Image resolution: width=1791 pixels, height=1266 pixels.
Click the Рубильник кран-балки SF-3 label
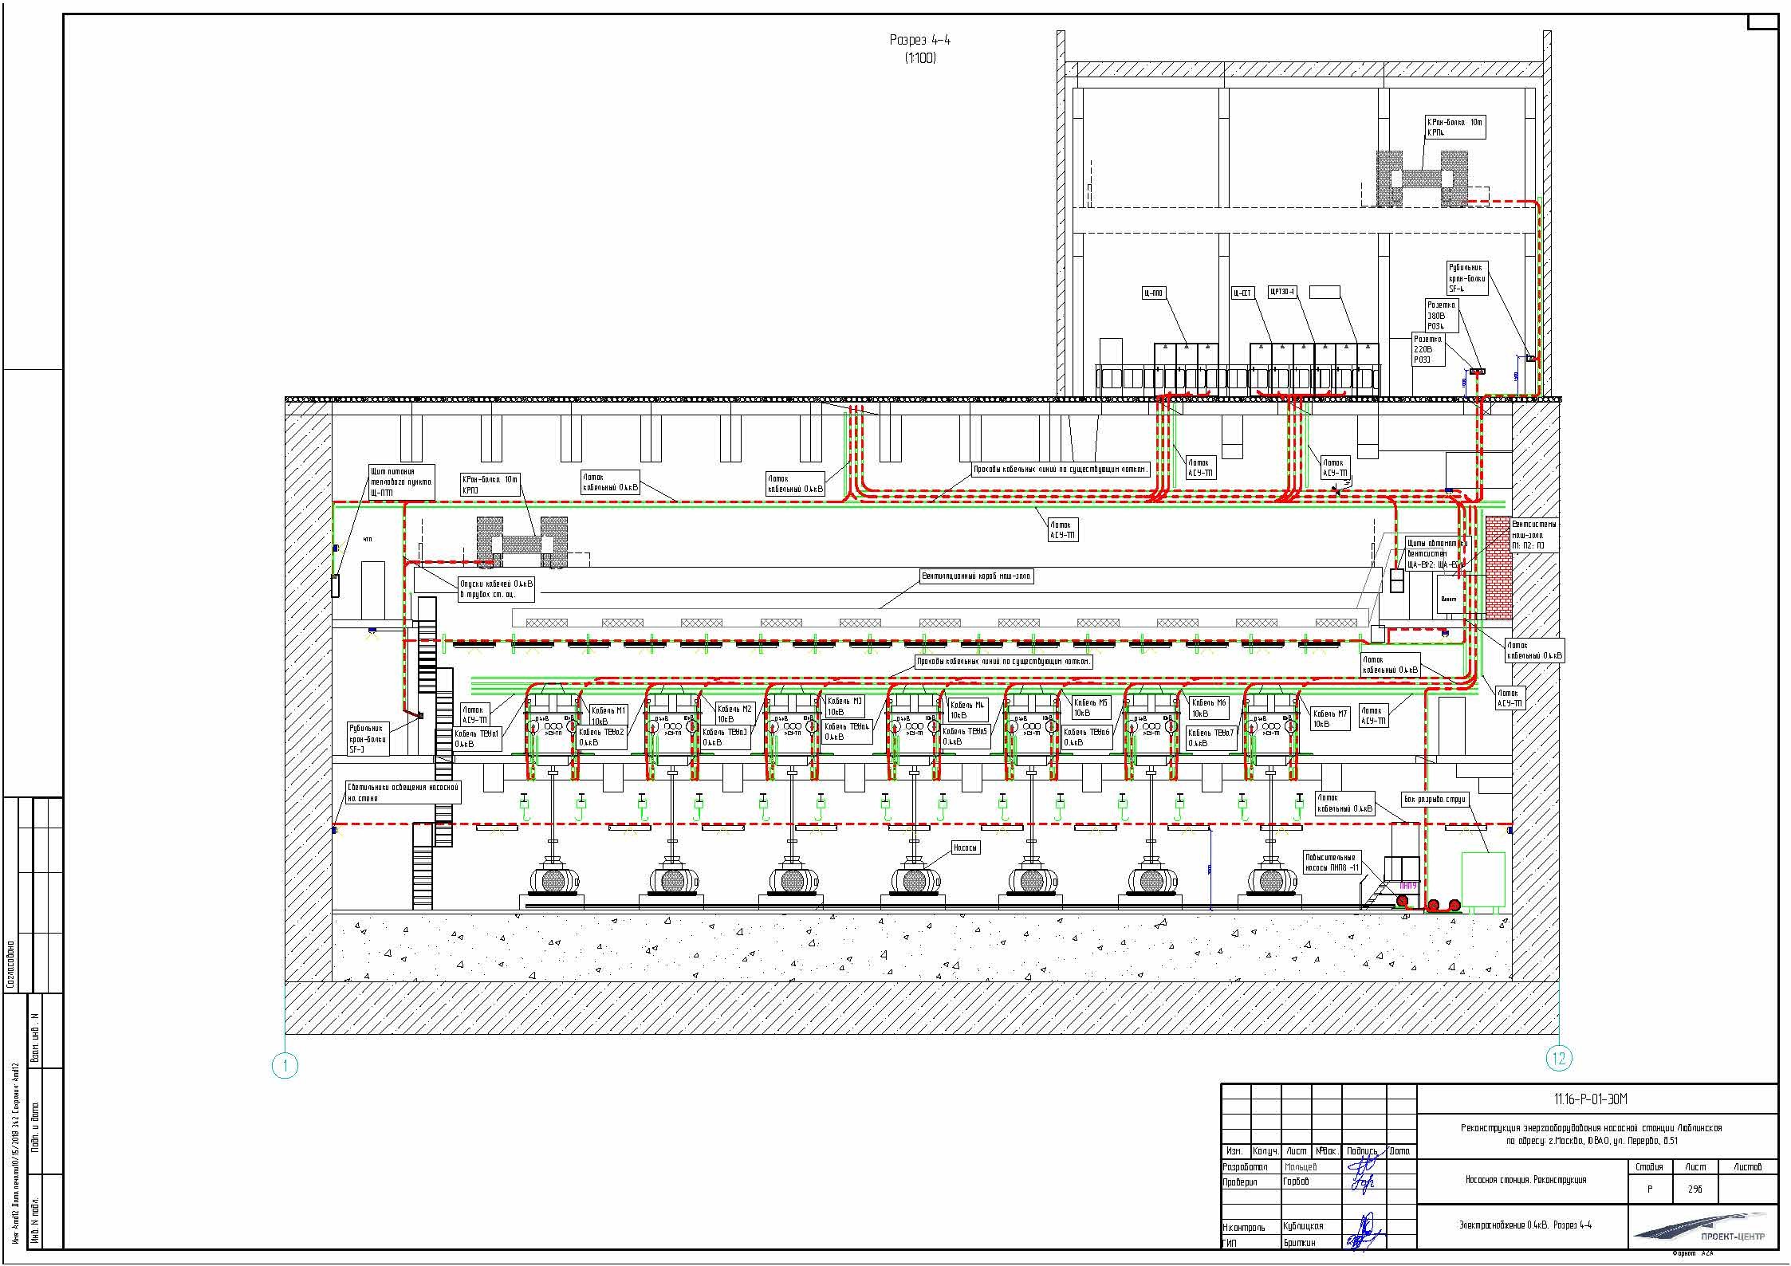pos(370,738)
